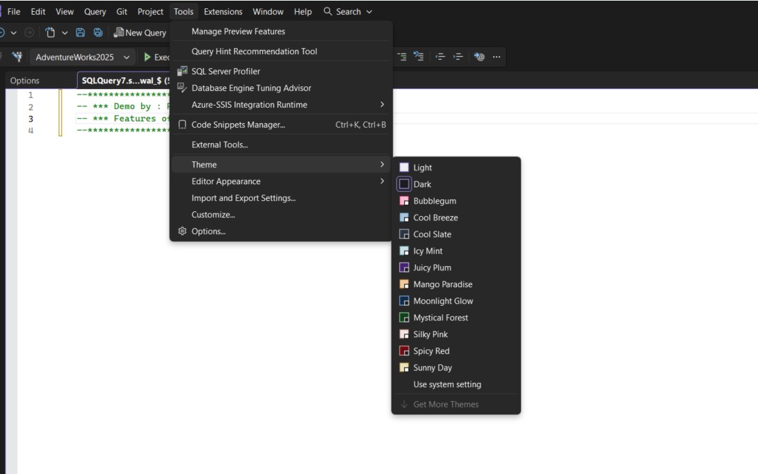Decrease indent of selected text
Image resolution: width=758 pixels, height=474 pixels.
442,56
